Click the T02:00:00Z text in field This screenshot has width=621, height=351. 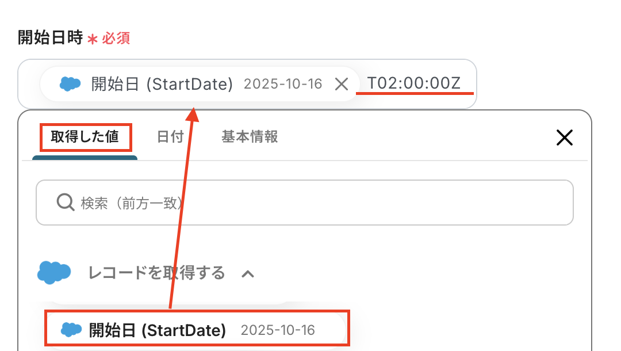[x=414, y=84]
